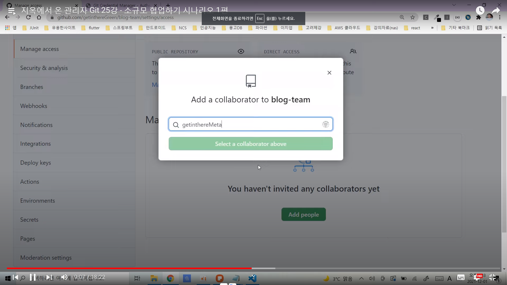Click the page vertical scrollbar

(504, 164)
